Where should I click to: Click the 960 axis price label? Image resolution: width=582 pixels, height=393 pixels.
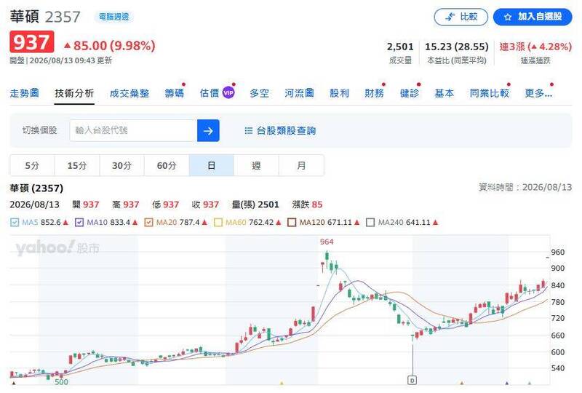[x=558, y=253]
